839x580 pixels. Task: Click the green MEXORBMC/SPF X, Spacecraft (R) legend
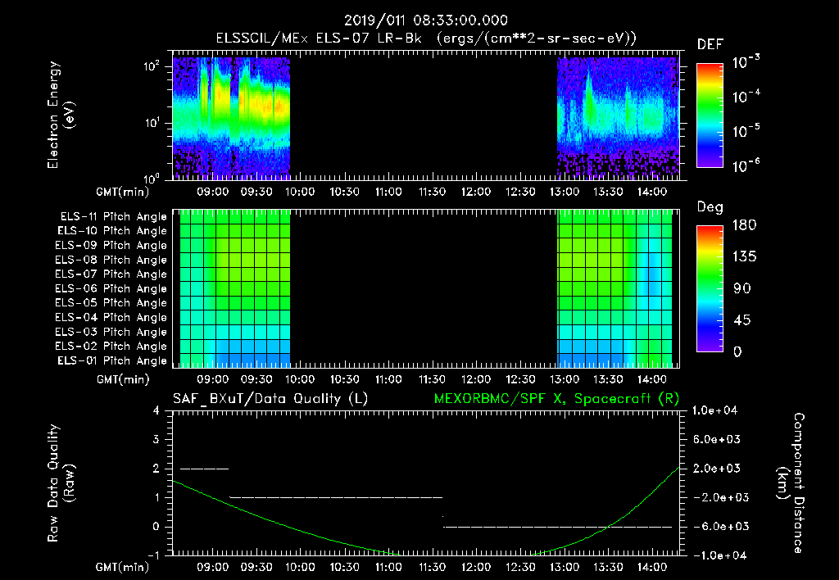click(x=556, y=399)
